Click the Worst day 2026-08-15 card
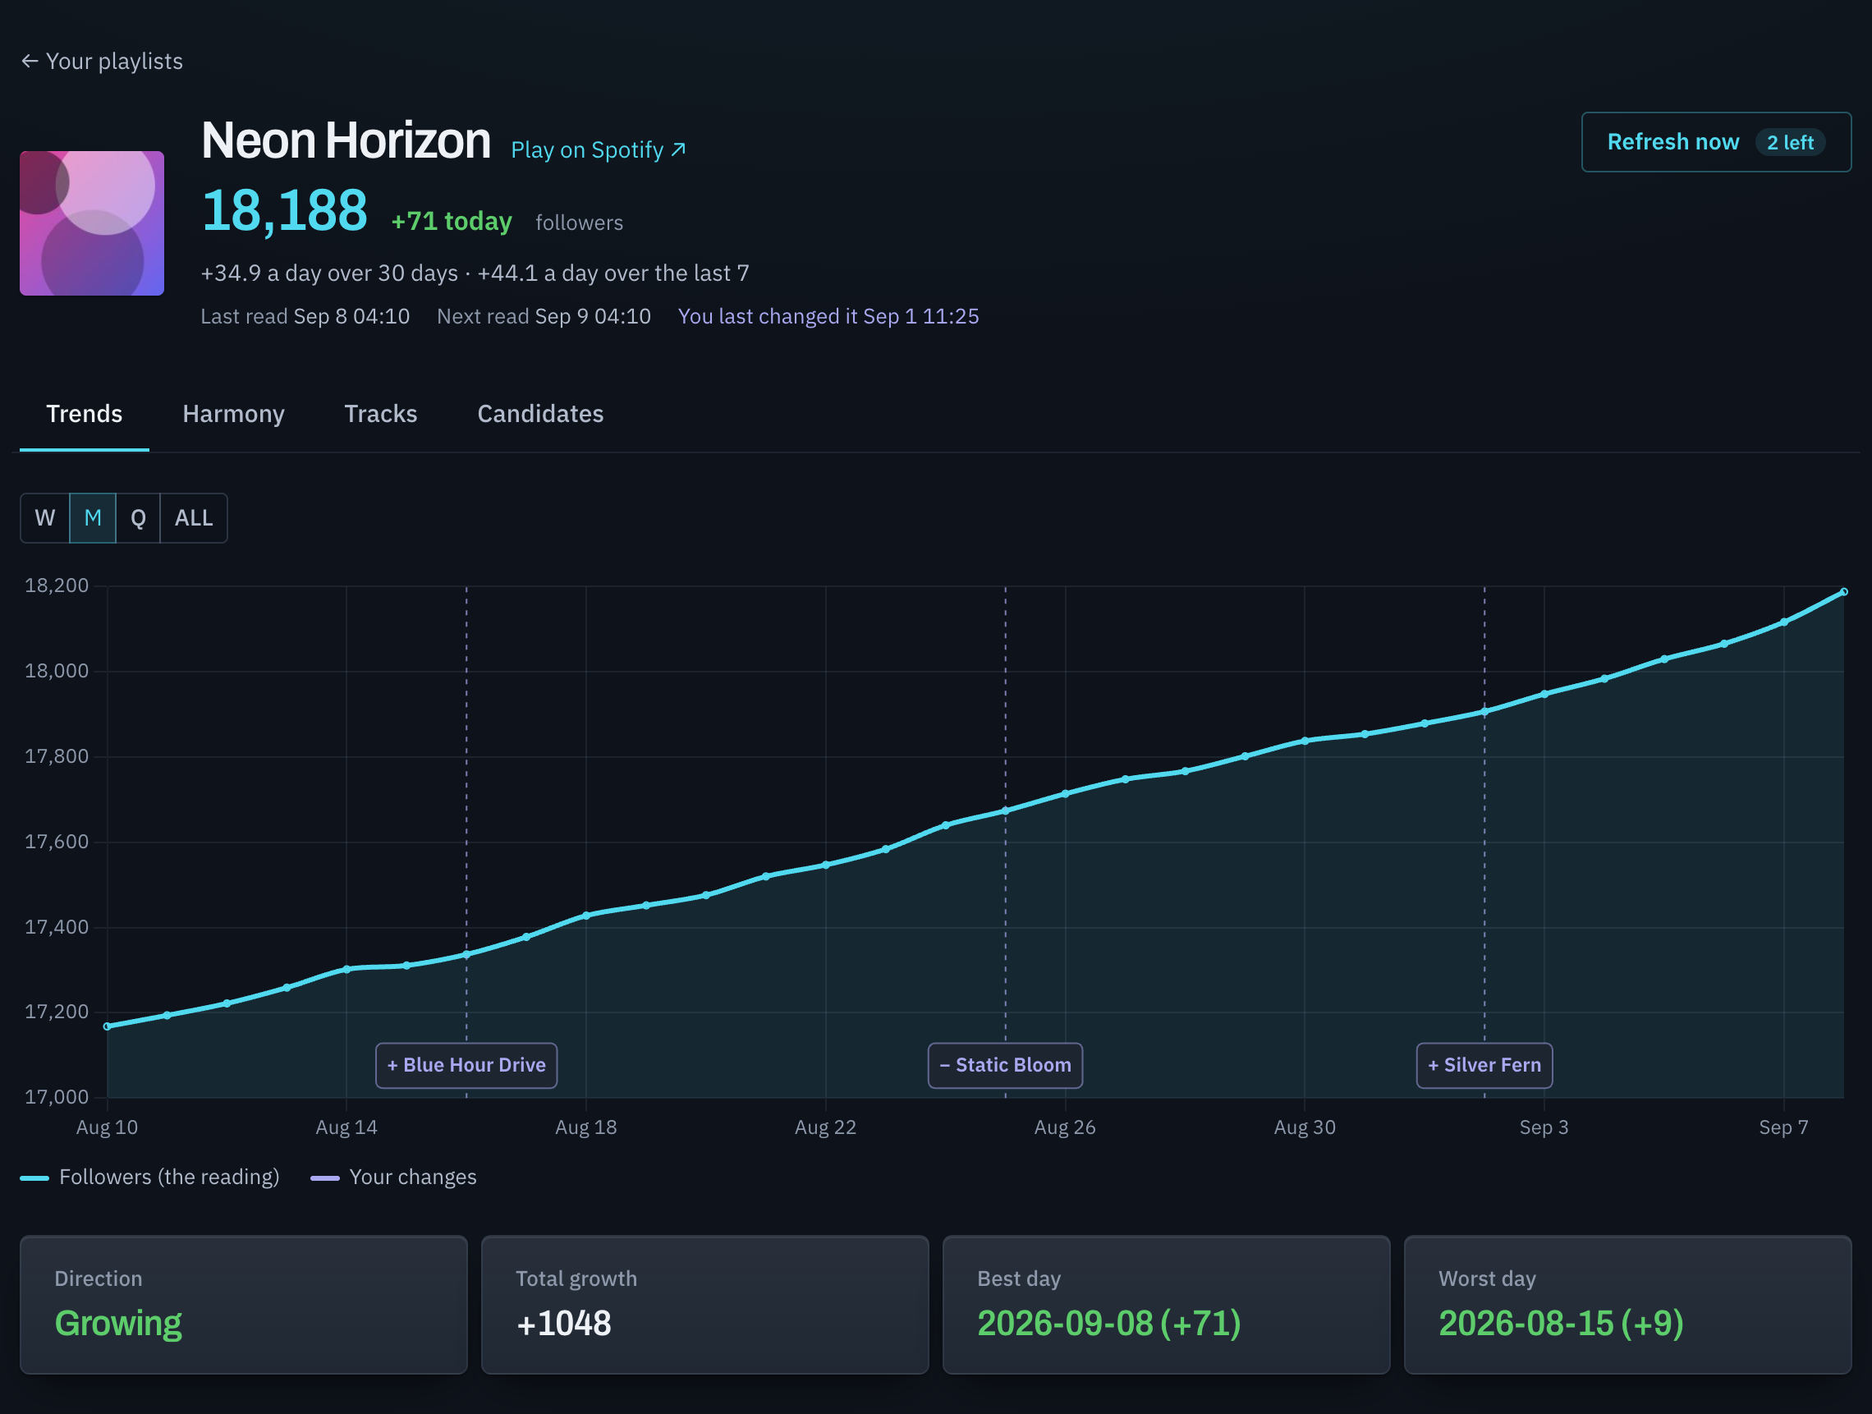 (1627, 1305)
